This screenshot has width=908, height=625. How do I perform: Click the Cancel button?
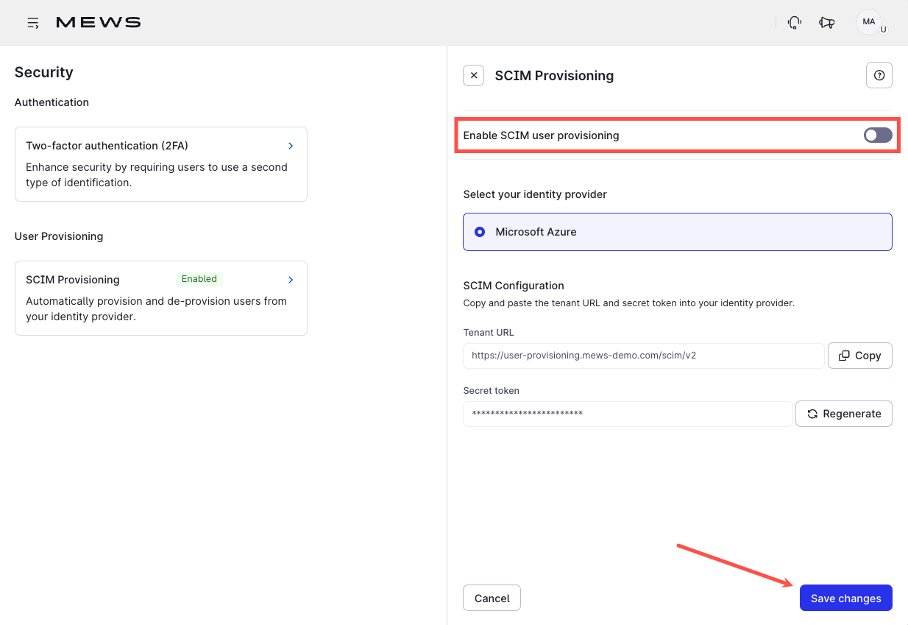(x=492, y=598)
